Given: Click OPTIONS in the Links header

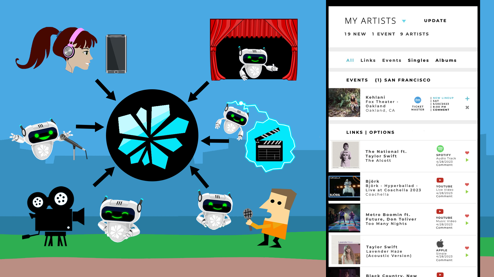Looking at the screenshot, I should tap(382, 132).
